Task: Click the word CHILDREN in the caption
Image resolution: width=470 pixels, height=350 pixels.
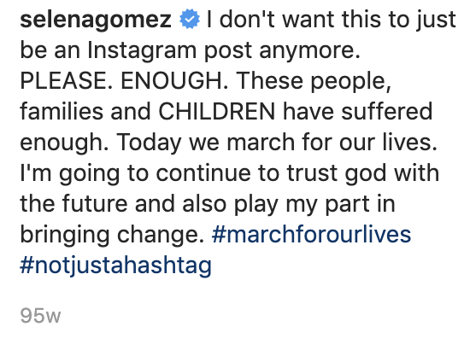Action: click(216, 111)
